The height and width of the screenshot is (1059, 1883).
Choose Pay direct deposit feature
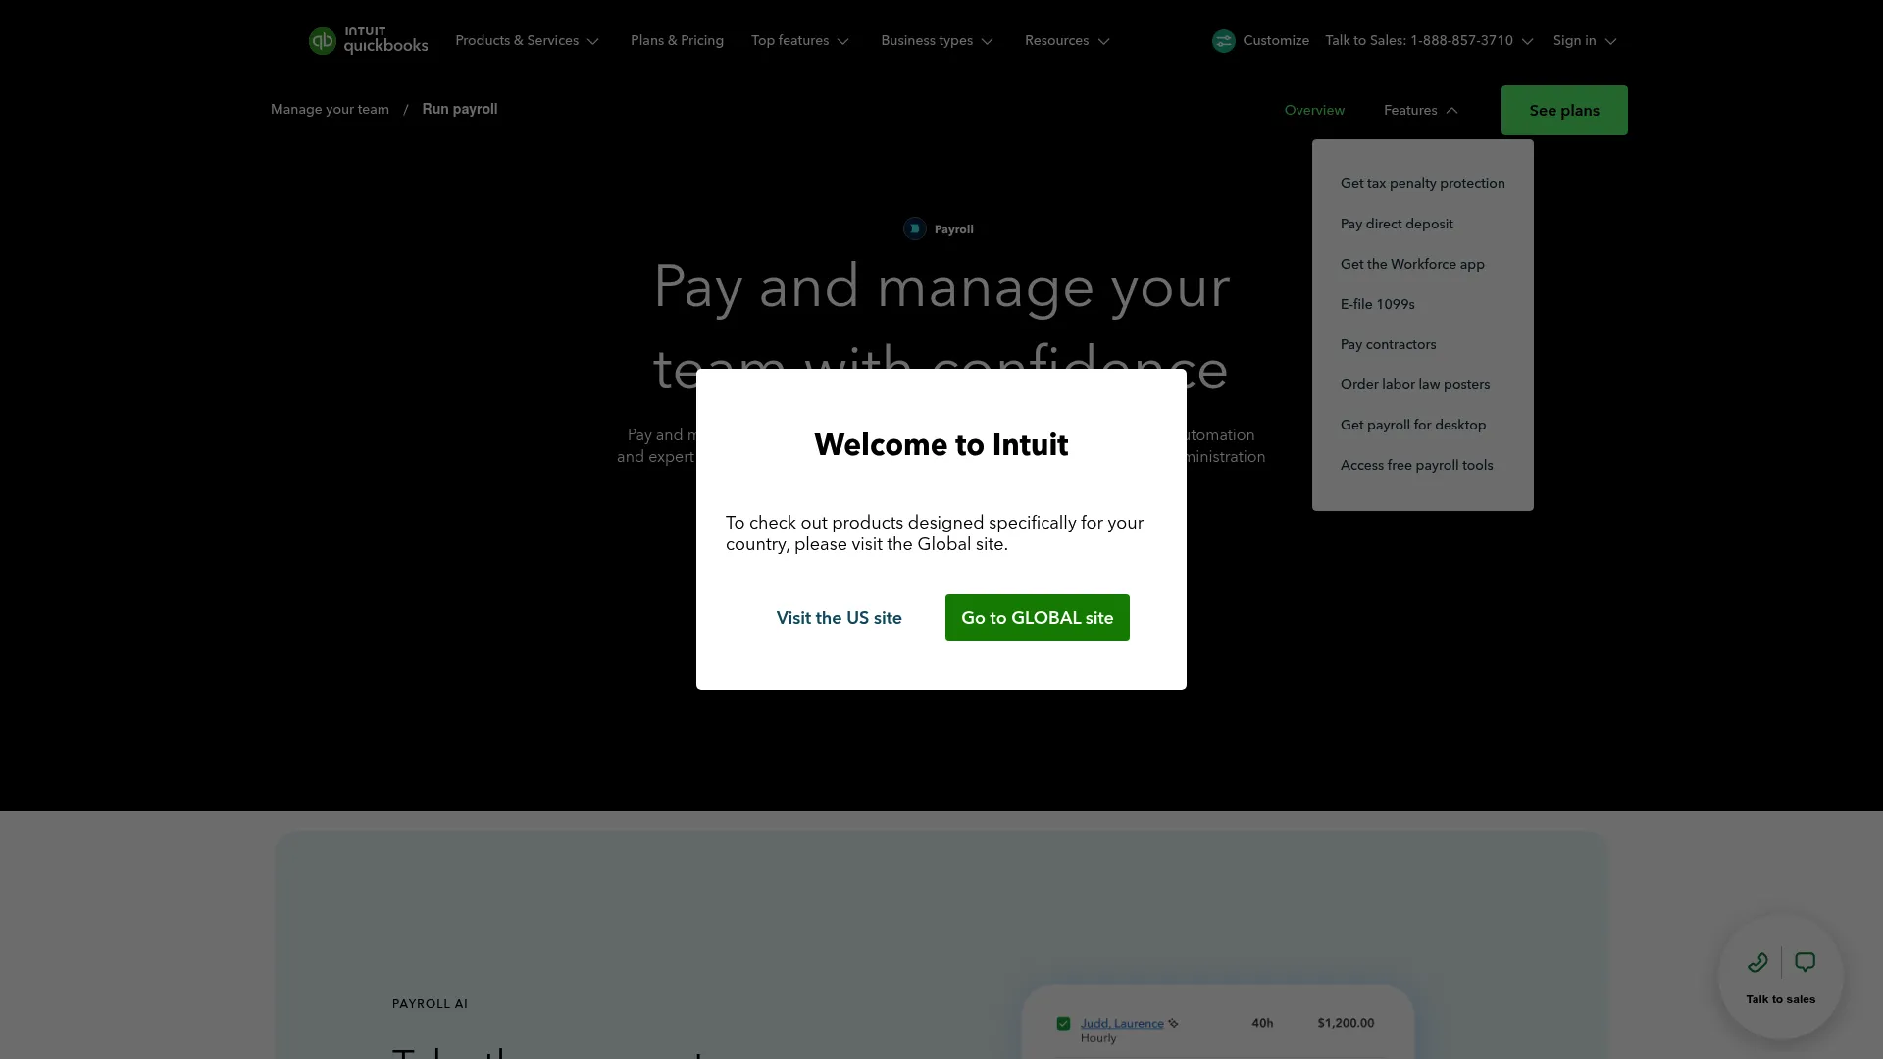tap(1397, 224)
